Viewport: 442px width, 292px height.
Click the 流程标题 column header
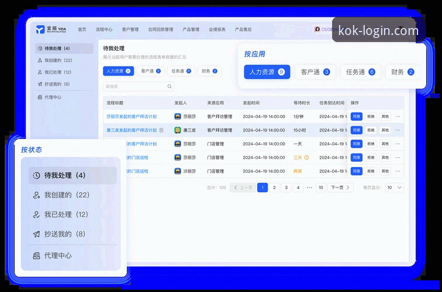point(115,103)
